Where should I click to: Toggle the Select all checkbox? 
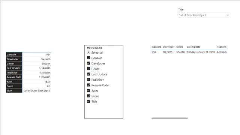[x=88, y=52]
